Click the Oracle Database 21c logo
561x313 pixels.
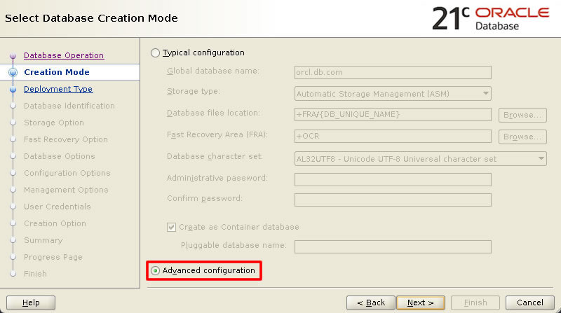tap(490, 19)
